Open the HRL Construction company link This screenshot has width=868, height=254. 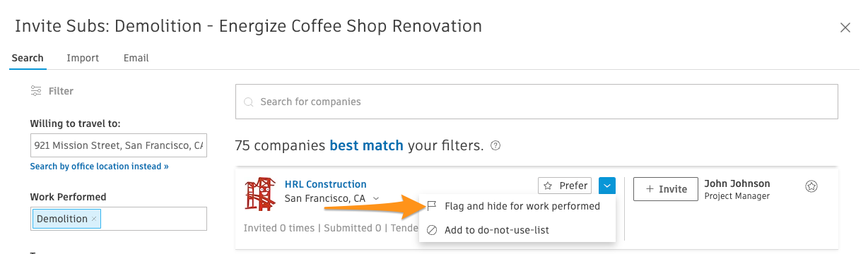[x=325, y=184]
